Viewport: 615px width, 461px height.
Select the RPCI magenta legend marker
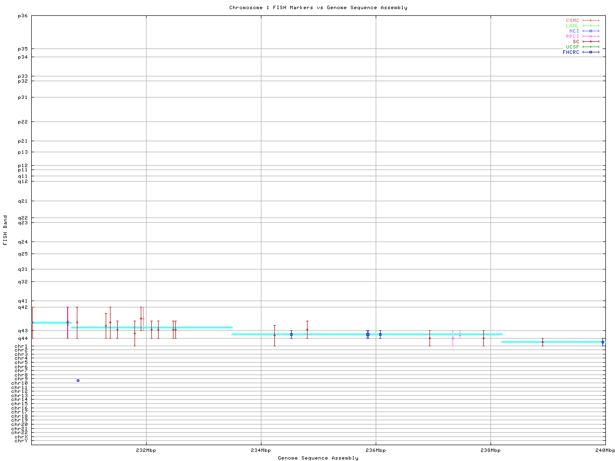point(590,36)
